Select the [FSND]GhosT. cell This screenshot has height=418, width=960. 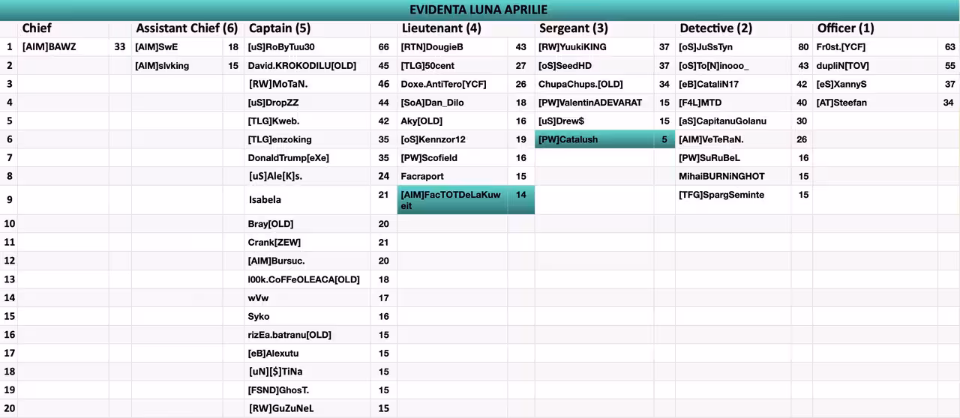click(307, 390)
